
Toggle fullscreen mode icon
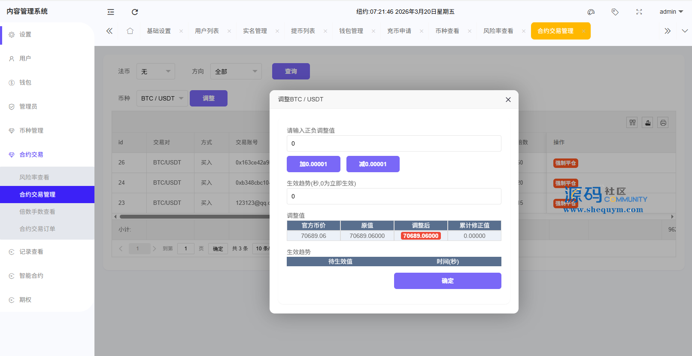tap(639, 12)
